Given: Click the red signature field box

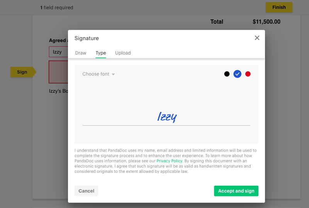Looking at the screenshot, I should [59, 72].
